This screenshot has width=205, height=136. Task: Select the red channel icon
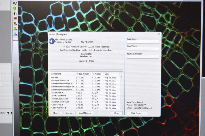[x=15, y=23]
